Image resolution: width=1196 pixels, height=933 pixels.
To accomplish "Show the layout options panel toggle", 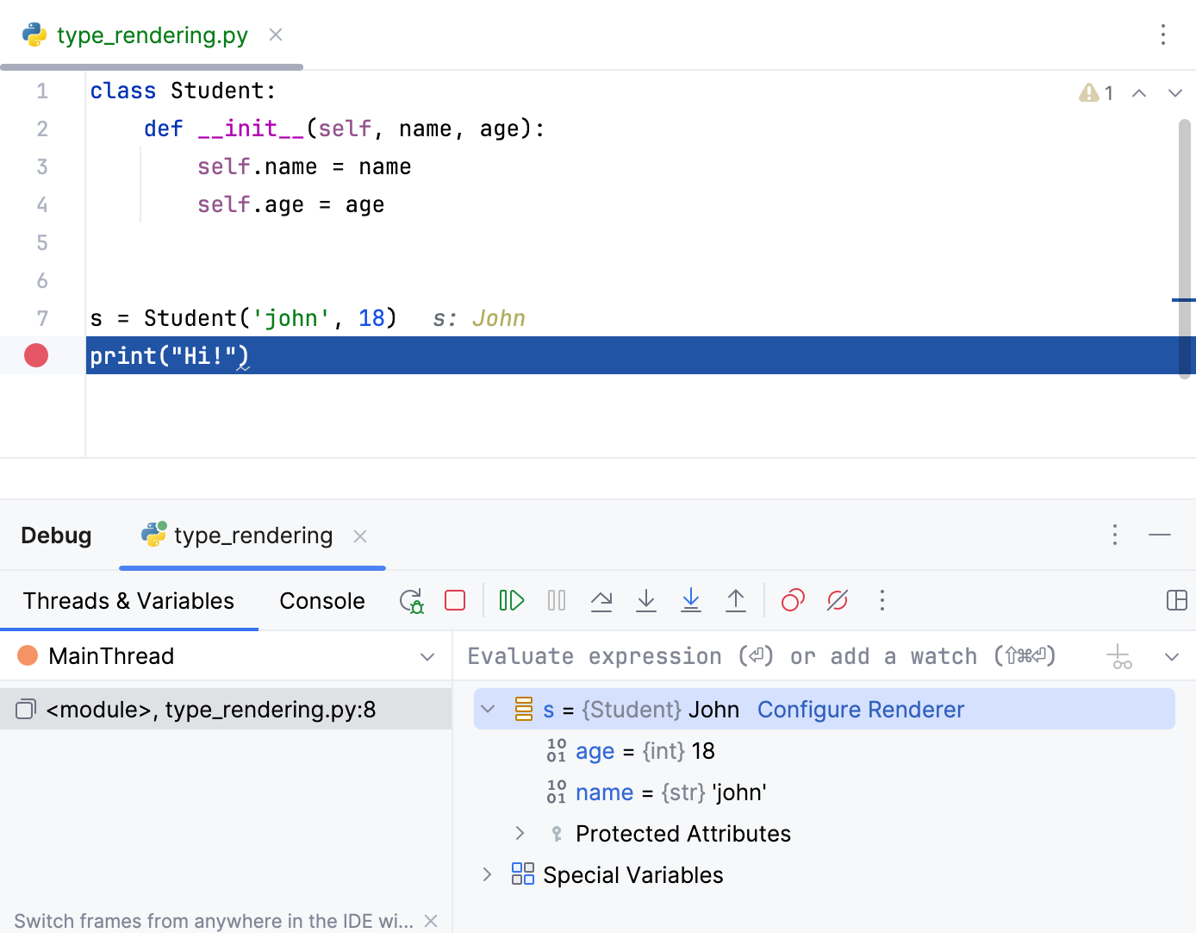I will click(1176, 600).
